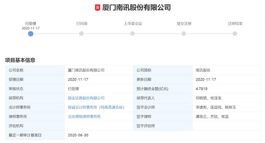This screenshot has height=143, width=265.
Task: Click the 南讯股份 value cell
Action: pos(226,70)
